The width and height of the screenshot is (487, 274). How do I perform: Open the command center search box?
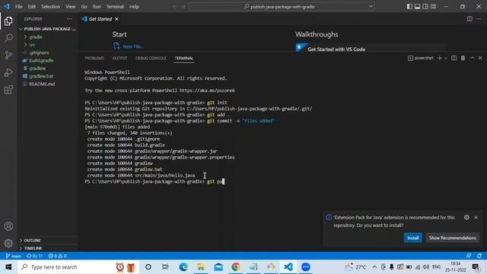282,7
